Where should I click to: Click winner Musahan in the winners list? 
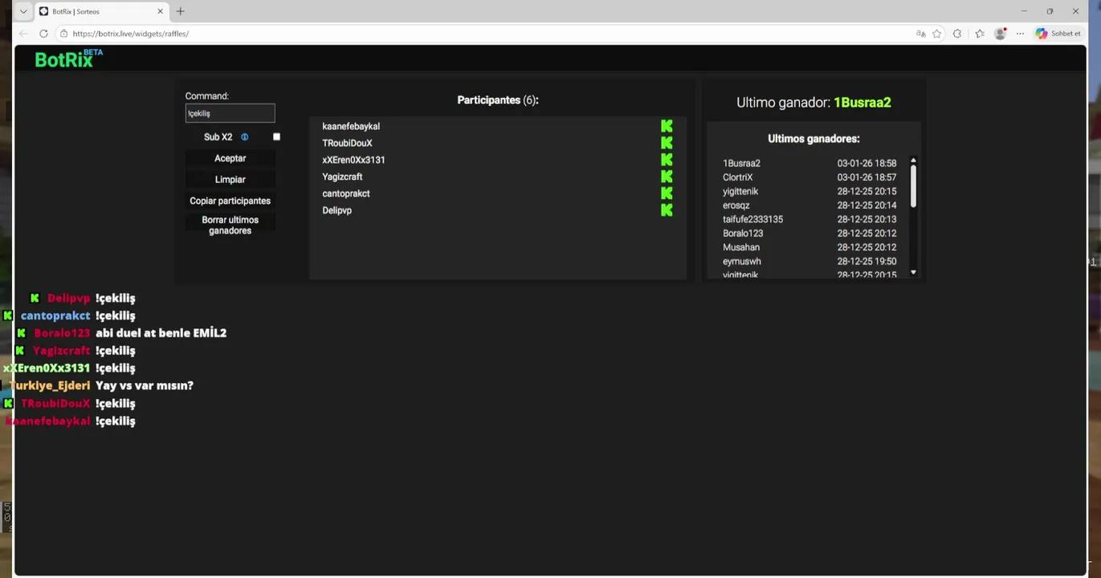[x=741, y=247]
